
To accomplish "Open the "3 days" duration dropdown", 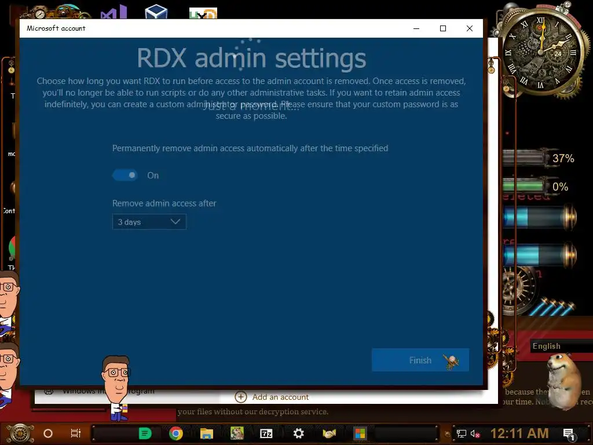I will coord(149,222).
